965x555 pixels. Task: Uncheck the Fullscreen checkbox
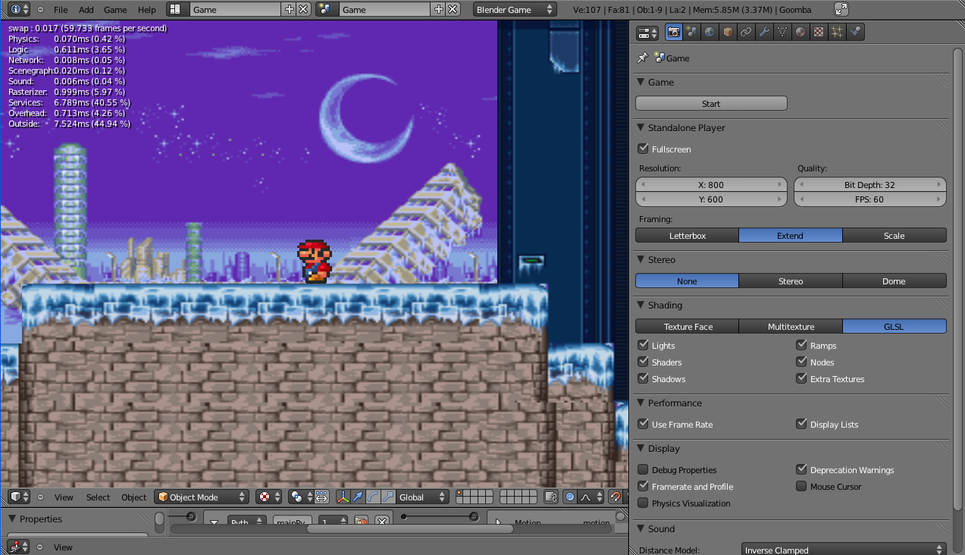(644, 149)
